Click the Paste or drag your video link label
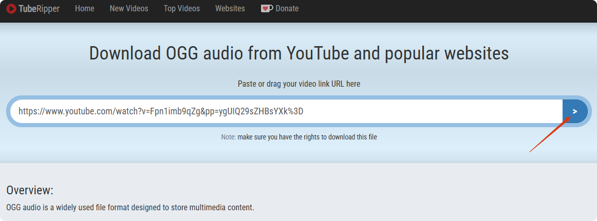Viewport: 597px width, 221px height. pyautogui.click(x=298, y=84)
